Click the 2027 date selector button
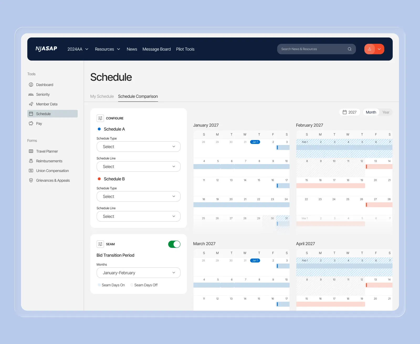This screenshot has height=344, width=420. pyautogui.click(x=349, y=112)
